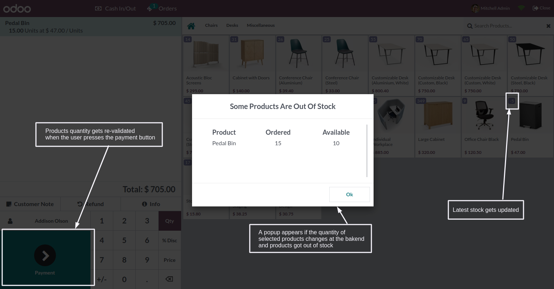
Task: Switch numpad to % Disc mode
Action: click(x=170, y=240)
